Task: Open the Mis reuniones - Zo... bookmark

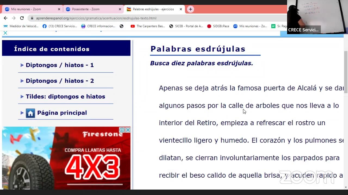Action: tap(250, 26)
